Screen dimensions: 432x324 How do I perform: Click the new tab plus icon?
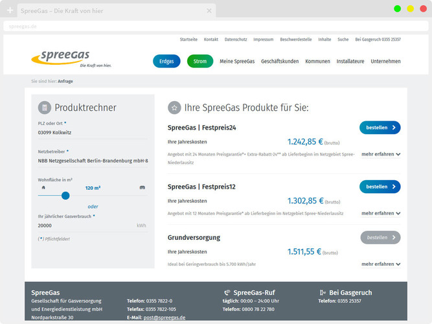tap(10, 10)
